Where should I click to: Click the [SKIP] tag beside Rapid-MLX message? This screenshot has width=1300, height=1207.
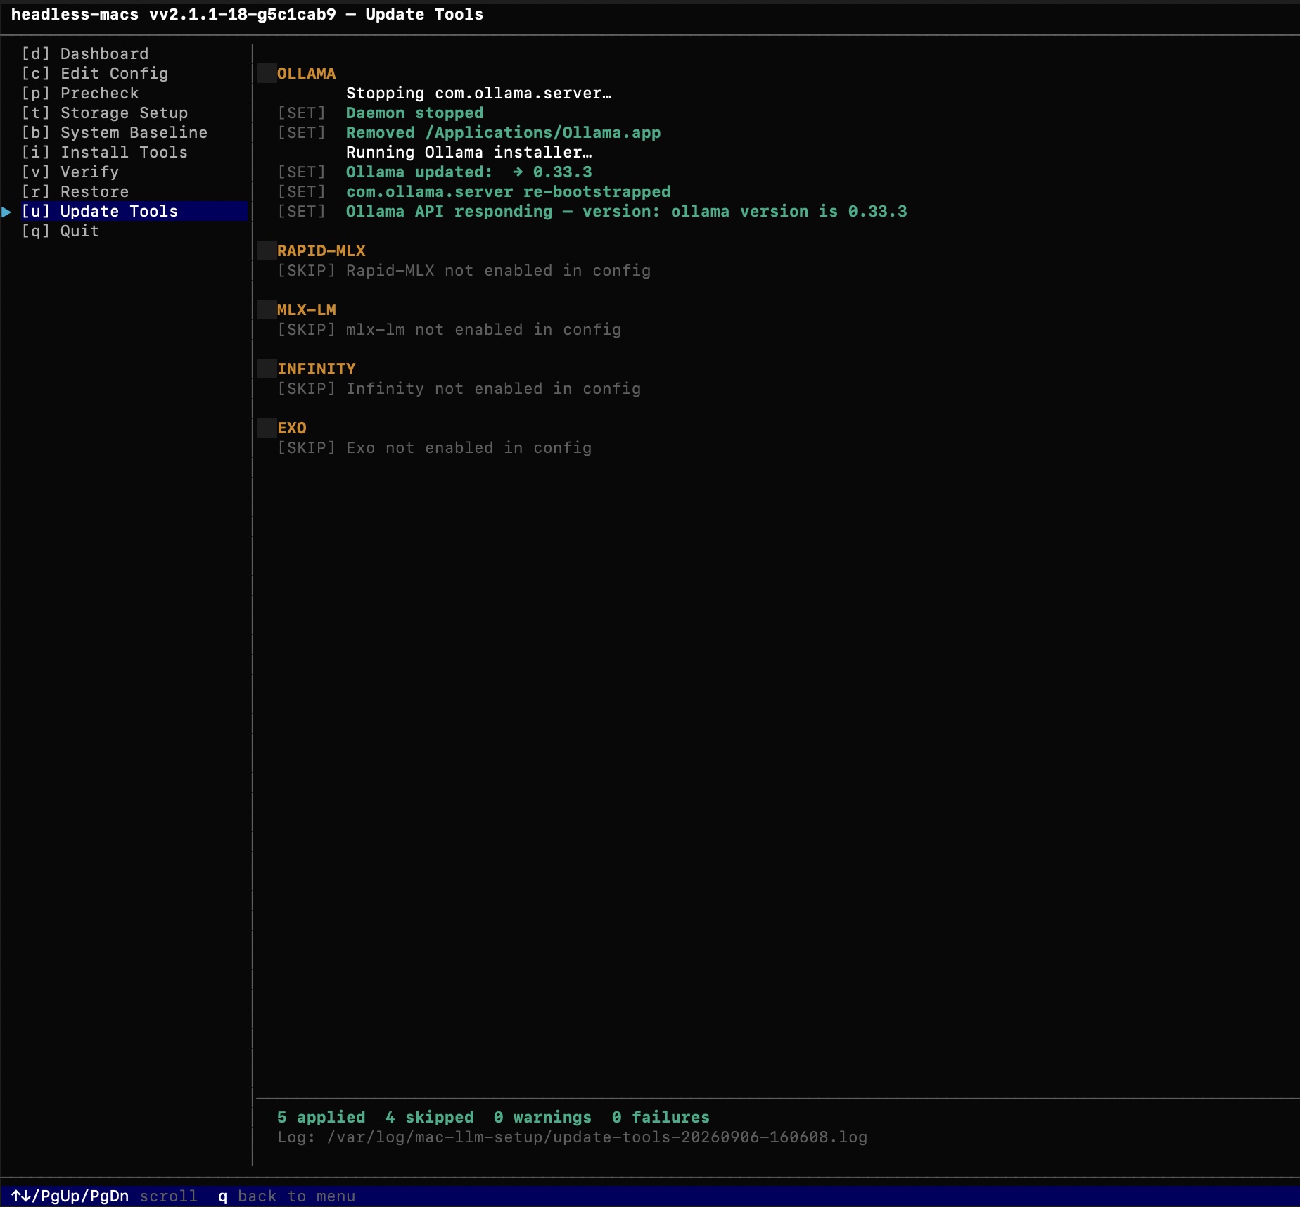point(306,270)
